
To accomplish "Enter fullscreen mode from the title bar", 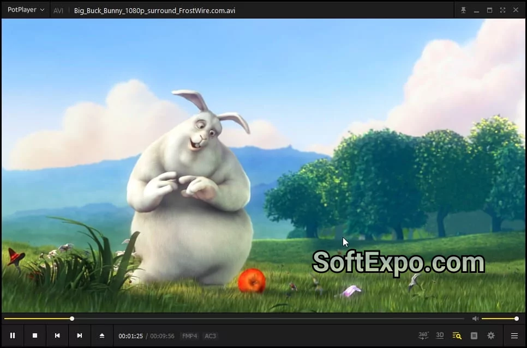I will 502,10.
